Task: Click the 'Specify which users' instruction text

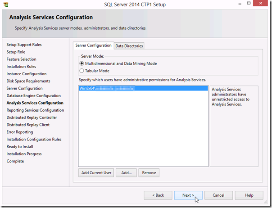Action: click(x=142, y=80)
